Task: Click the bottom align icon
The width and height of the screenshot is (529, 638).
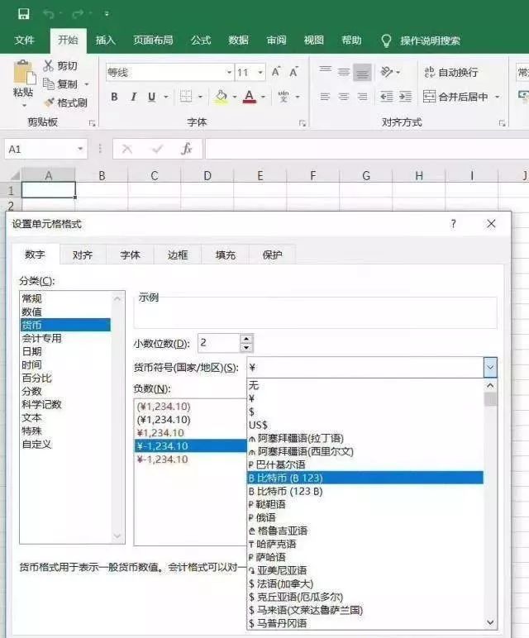Action: click(362, 73)
